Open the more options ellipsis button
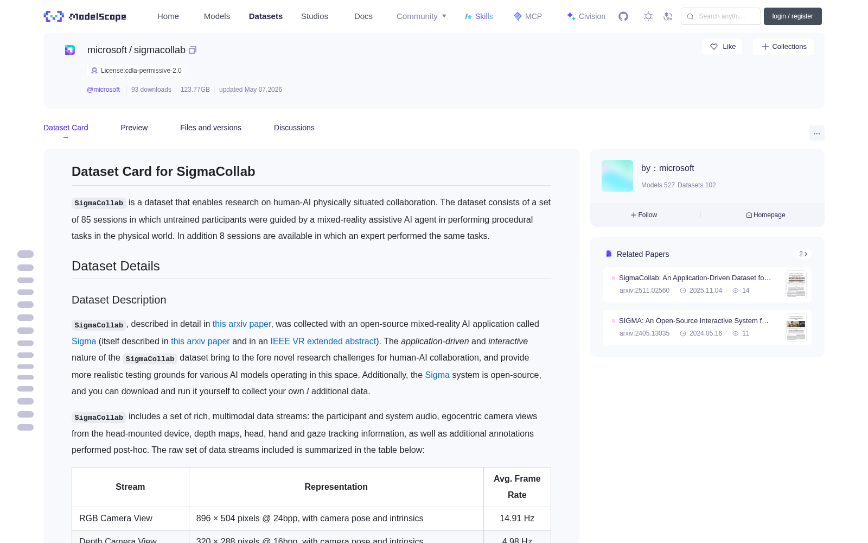The image size is (868, 543). (x=817, y=133)
